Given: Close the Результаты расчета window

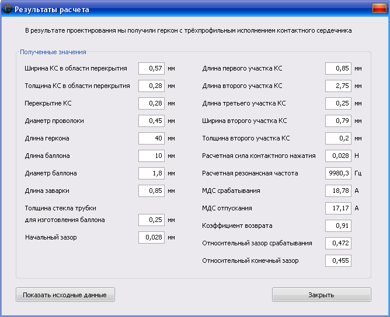Looking at the screenshot, I should pos(379,8).
